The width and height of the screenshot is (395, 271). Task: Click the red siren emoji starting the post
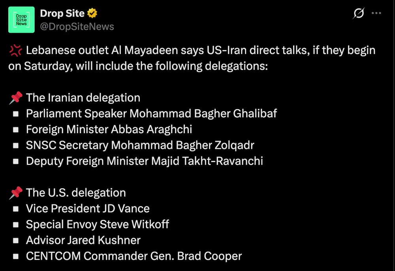pos(15,50)
